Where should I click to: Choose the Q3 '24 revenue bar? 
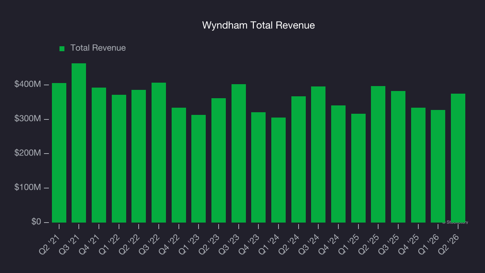click(318, 154)
